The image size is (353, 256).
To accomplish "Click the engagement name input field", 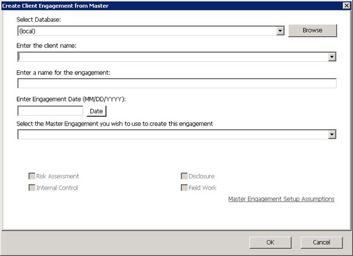I will pos(176,83).
